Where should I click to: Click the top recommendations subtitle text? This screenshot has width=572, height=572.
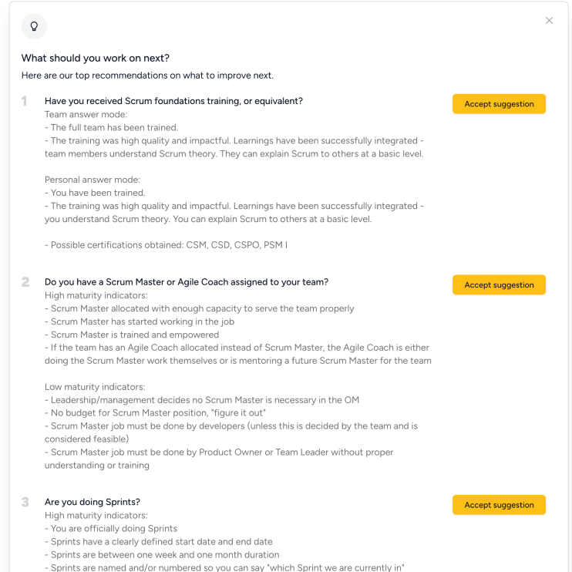tap(147, 76)
